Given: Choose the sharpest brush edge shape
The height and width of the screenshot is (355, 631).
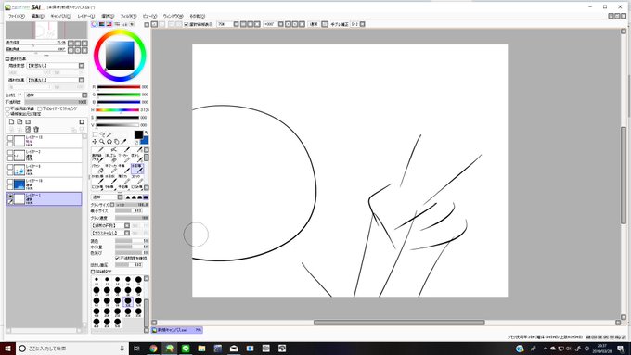Looking at the screenshot, I should point(128,197).
